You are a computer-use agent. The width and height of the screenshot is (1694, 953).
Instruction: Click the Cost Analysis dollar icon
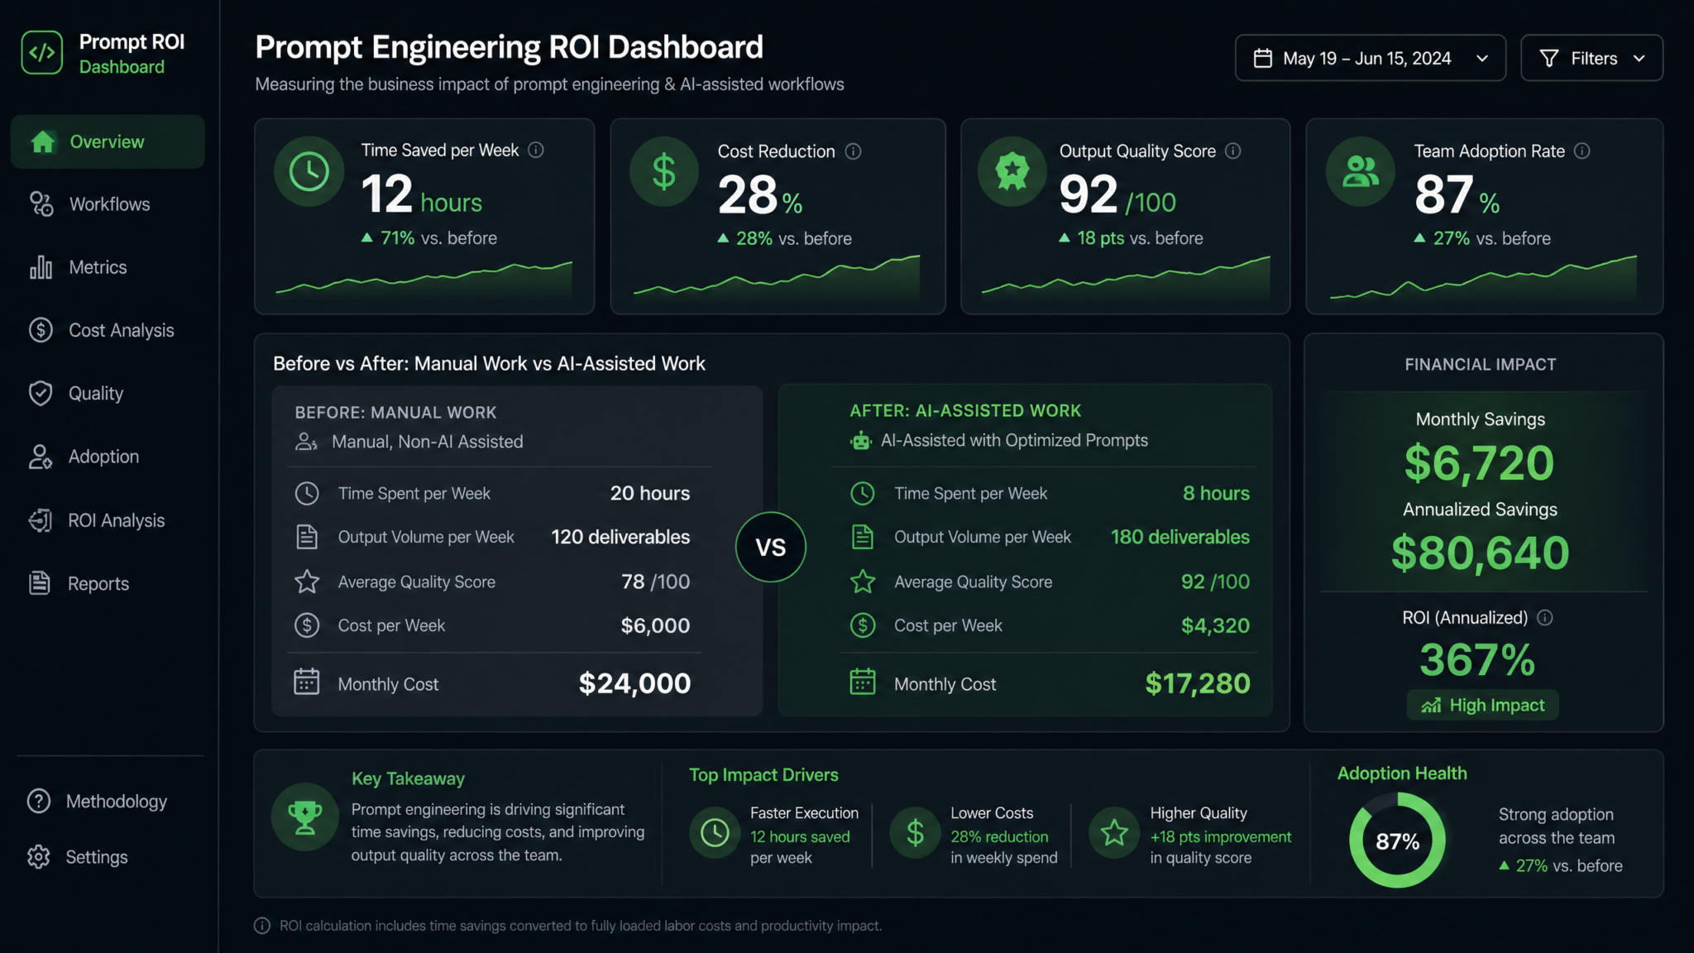tap(41, 330)
